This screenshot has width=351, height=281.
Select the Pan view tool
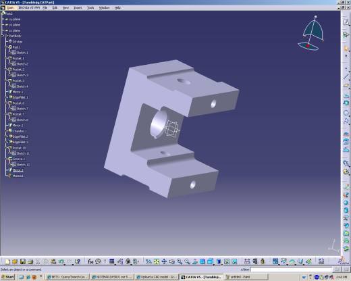click(x=164, y=261)
